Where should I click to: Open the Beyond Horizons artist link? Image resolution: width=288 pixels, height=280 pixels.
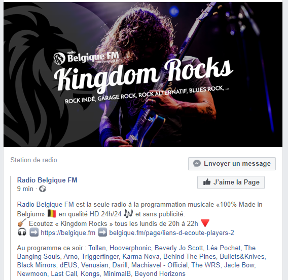pyautogui.click(x=160, y=274)
